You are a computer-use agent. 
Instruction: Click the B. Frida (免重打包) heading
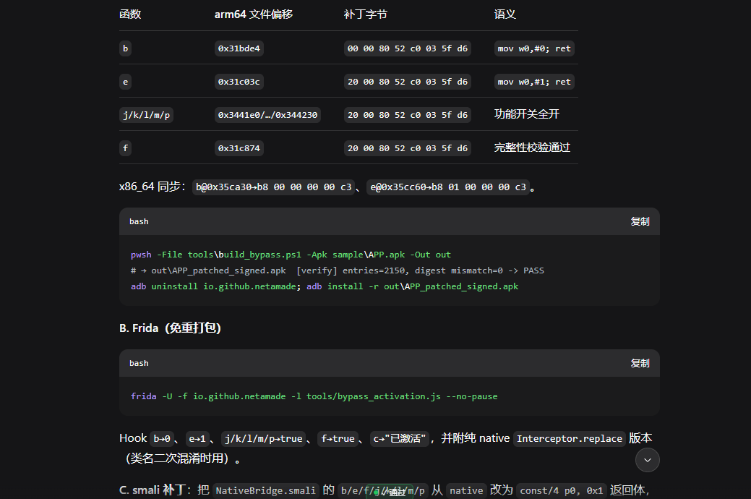click(170, 328)
